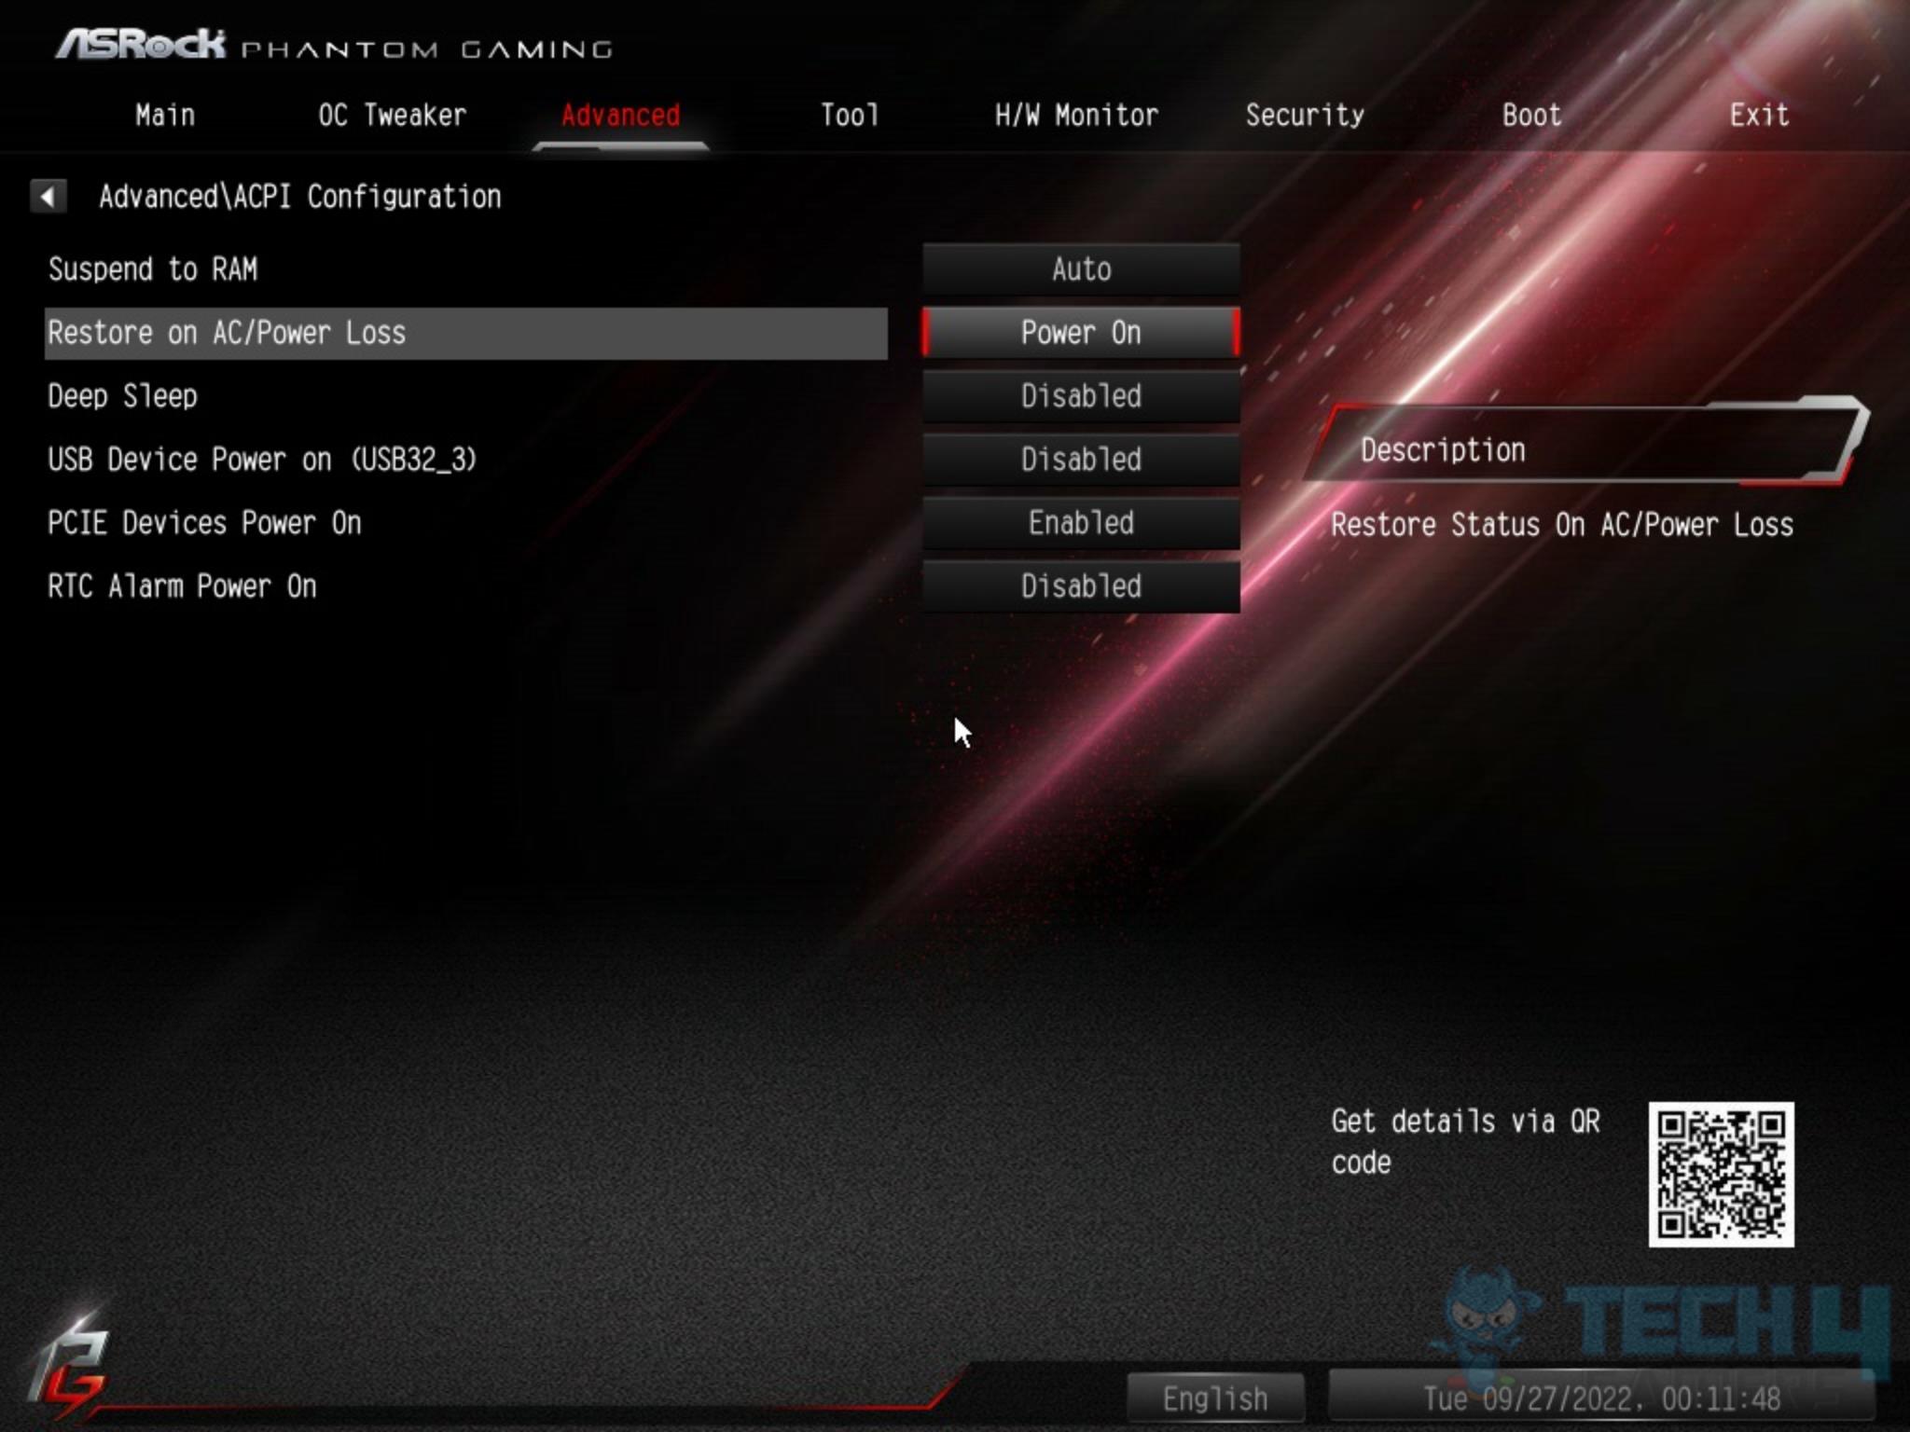
Task: Change Restore on AC/Power Loss setting
Action: (1080, 331)
